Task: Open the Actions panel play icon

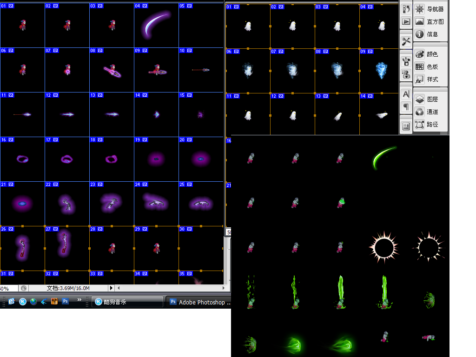Action: (x=406, y=21)
